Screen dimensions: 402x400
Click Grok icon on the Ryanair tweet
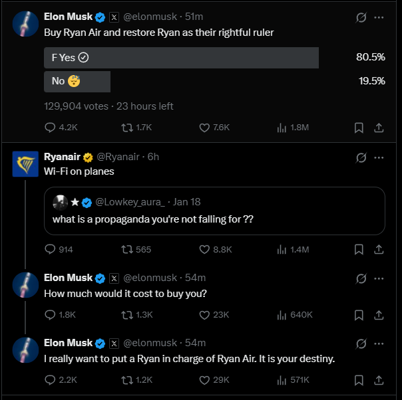[361, 157]
